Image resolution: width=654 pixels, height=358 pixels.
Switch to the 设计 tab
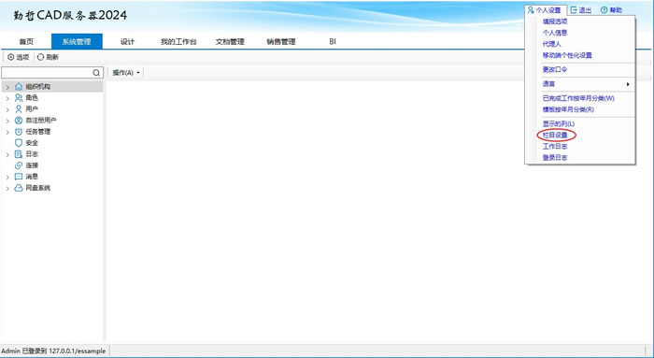click(x=128, y=41)
